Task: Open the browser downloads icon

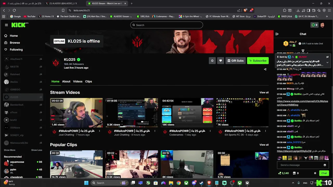Action: point(298,10)
